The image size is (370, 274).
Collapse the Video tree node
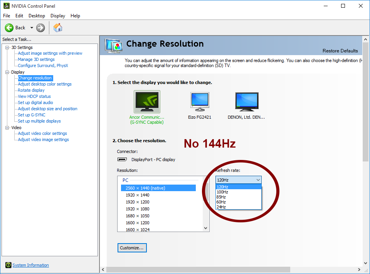coord(7,128)
